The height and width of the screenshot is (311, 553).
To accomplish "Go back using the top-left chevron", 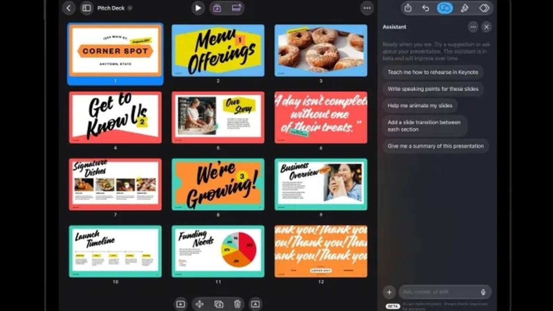I will pos(69,8).
